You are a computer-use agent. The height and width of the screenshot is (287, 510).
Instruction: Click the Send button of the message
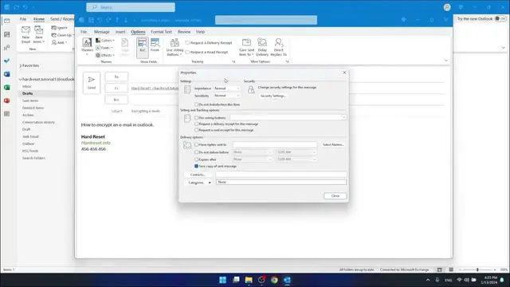point(92,83)
